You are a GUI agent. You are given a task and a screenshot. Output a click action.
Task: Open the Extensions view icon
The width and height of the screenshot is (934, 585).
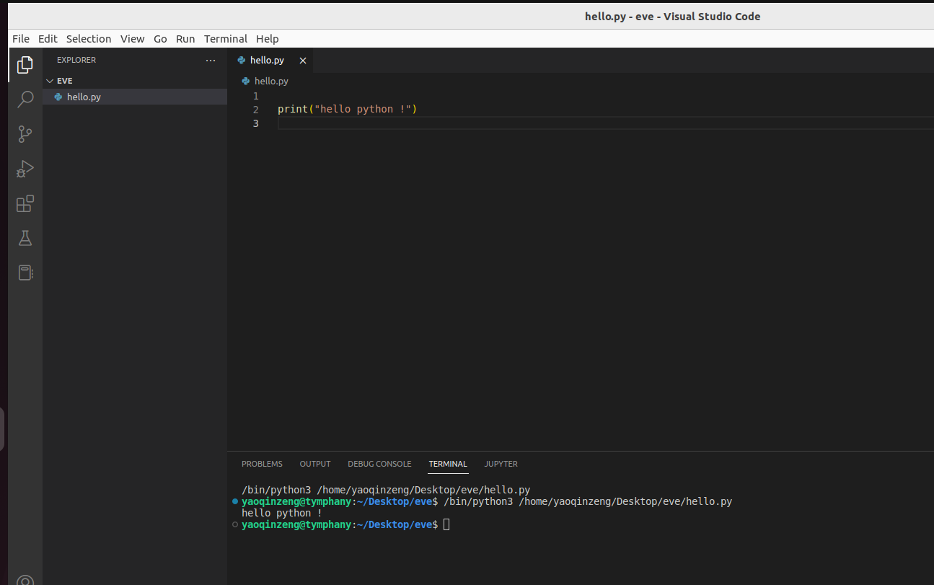25,203
